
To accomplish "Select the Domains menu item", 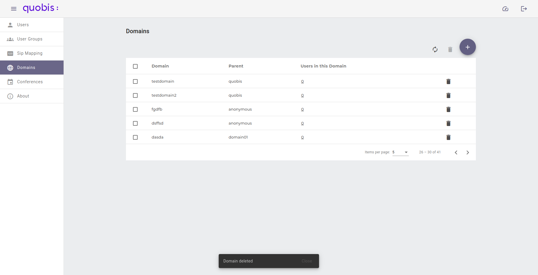I will 32,68.
